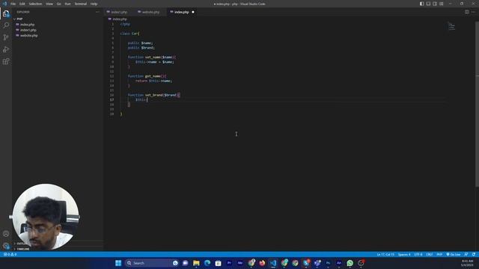The height and width of the screenshot is (269, 479).
Task: Change encoding via UTF-8 status item
Action: click(418, 254)
